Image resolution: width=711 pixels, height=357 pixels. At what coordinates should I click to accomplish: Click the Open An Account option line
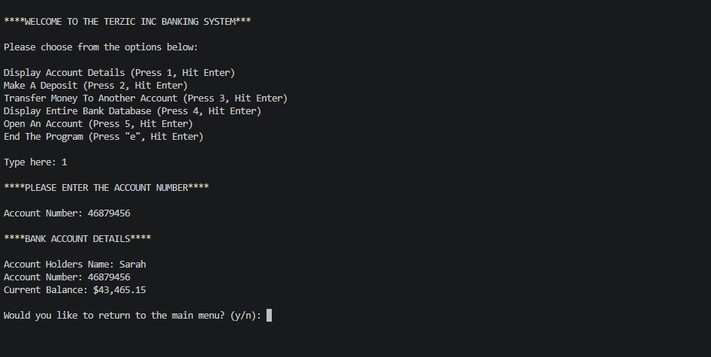[98, 124]
